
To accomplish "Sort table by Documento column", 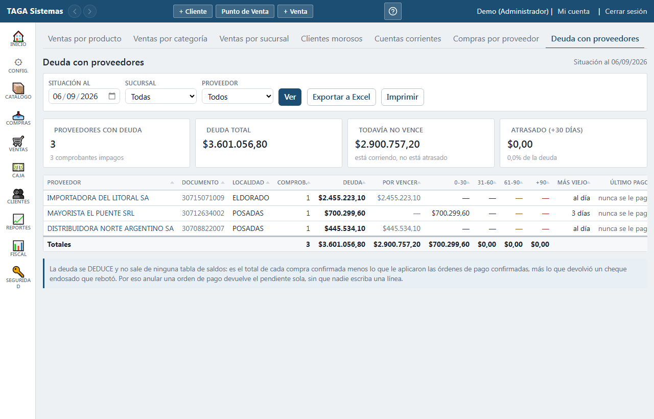I will coord(203,182).
